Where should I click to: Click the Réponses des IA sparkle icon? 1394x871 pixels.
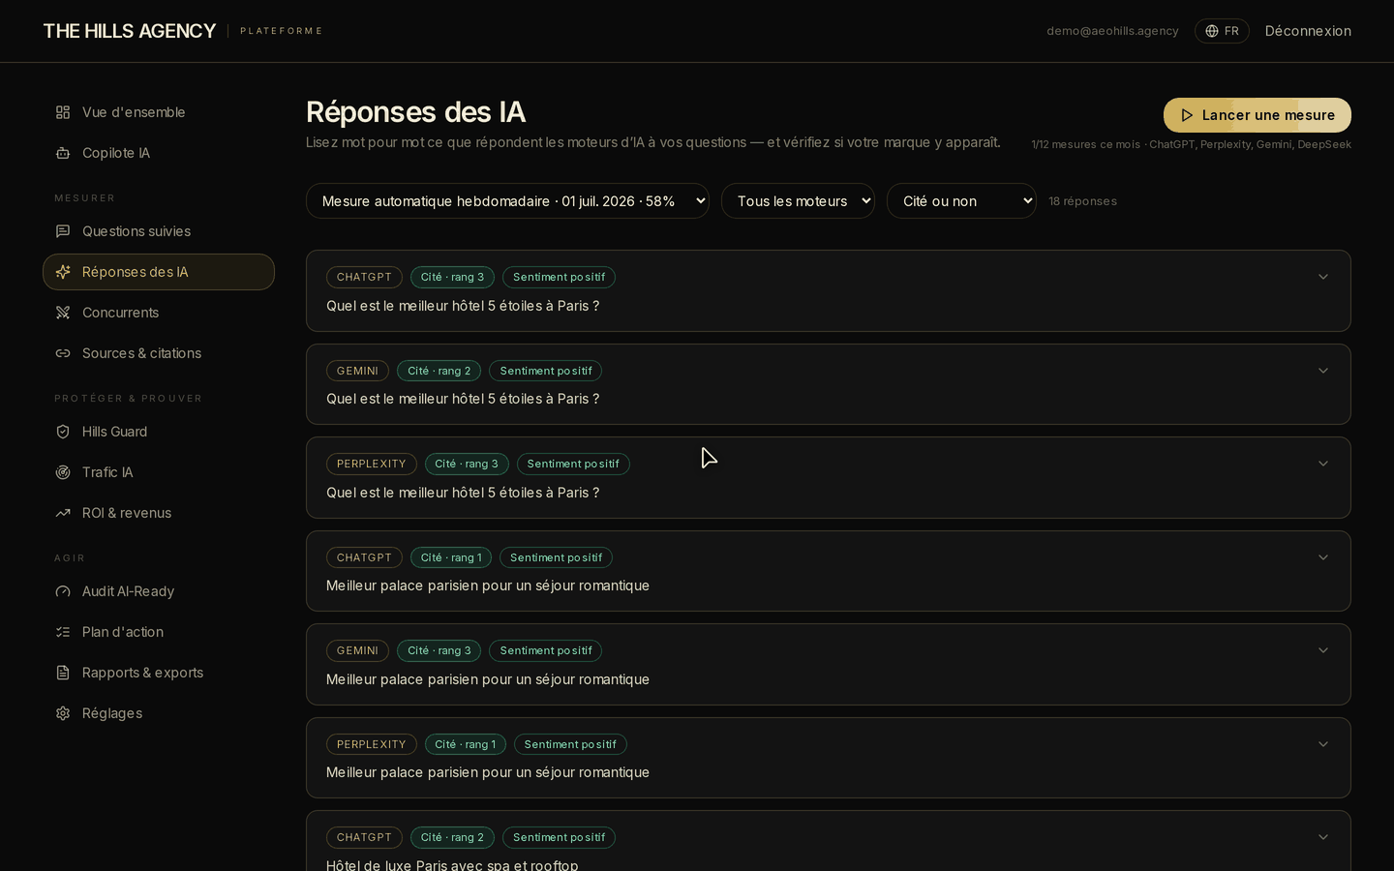[63, 272]
